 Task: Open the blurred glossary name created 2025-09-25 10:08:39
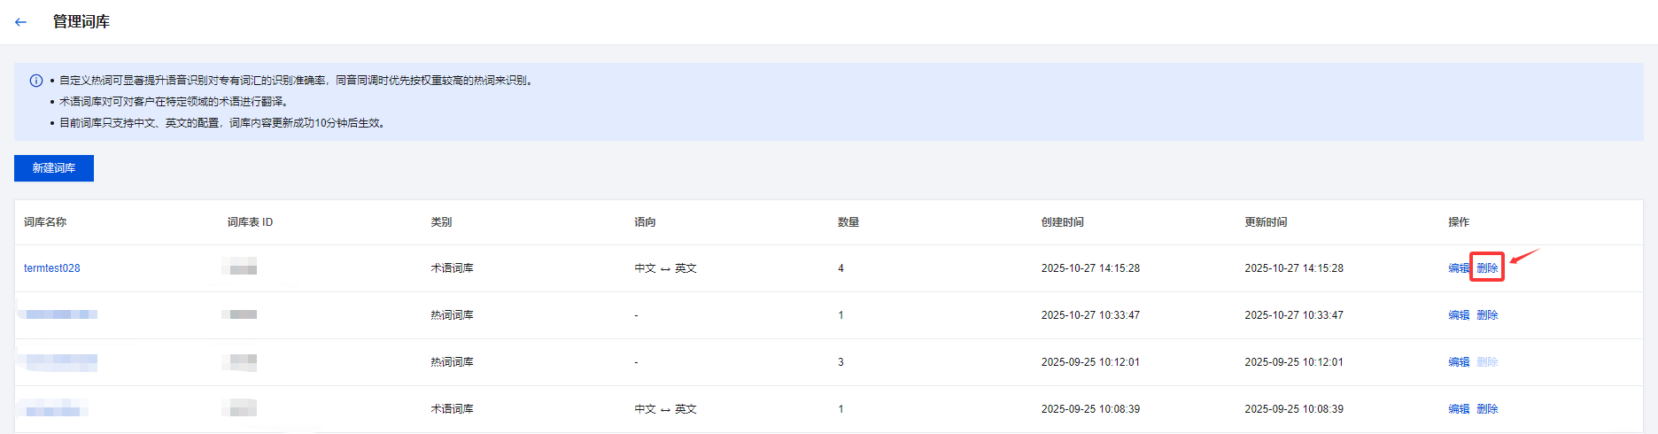click(53, 409)
